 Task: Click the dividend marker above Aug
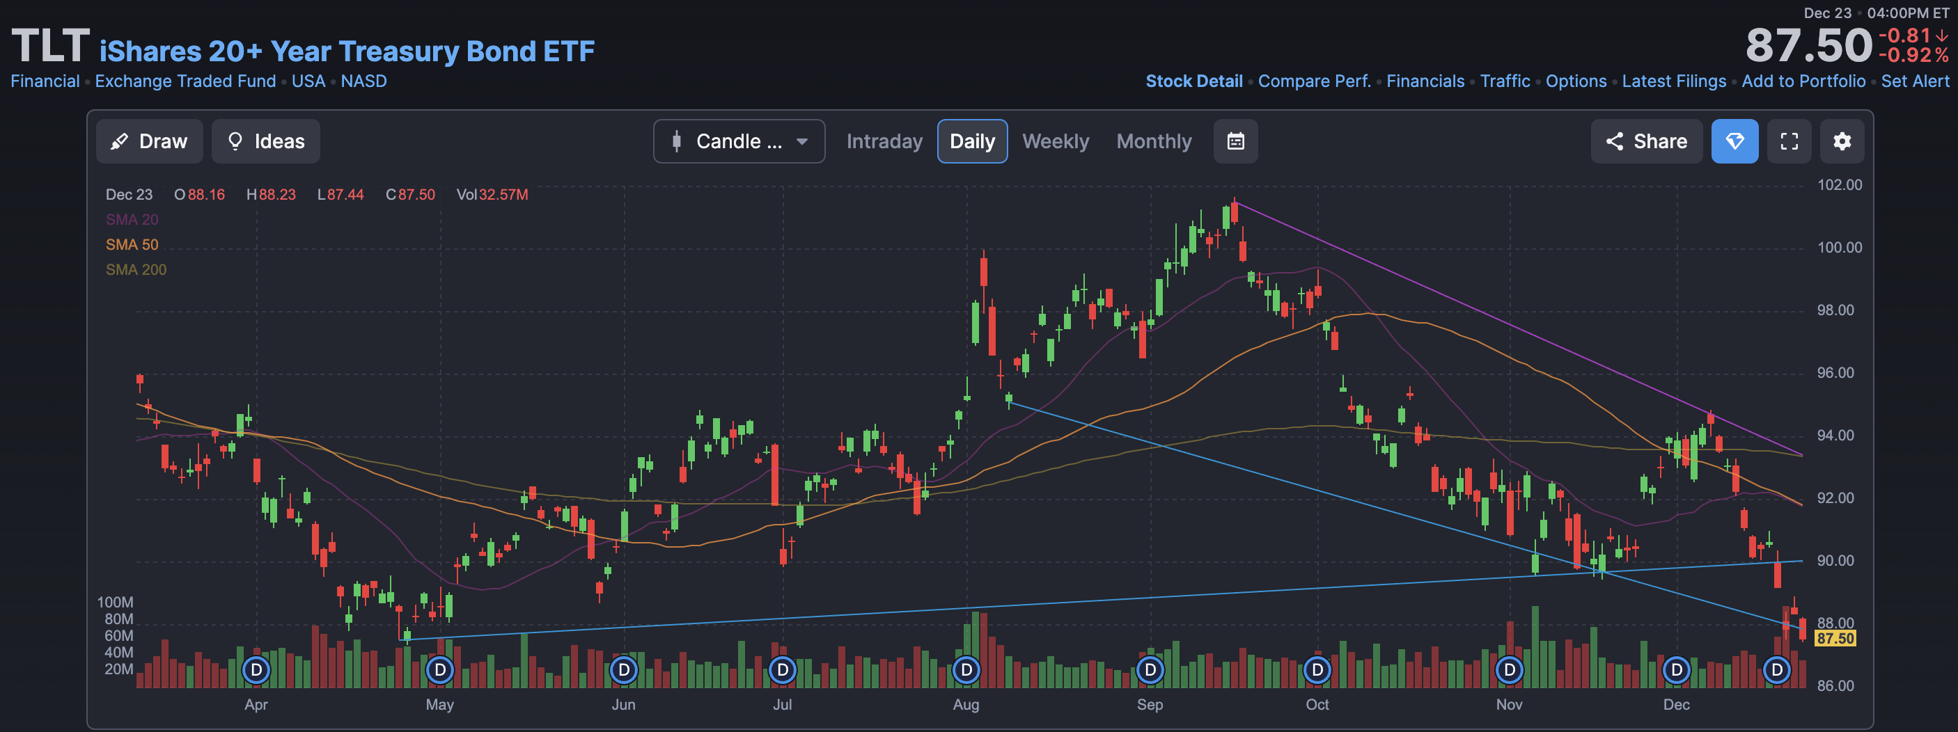coord(966,670)
